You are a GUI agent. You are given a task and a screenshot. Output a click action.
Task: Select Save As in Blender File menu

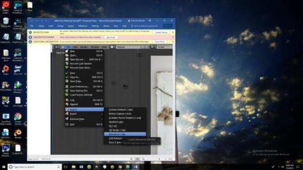pos(84,77)
